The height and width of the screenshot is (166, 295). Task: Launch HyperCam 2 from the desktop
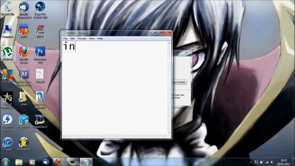[40, 121]
